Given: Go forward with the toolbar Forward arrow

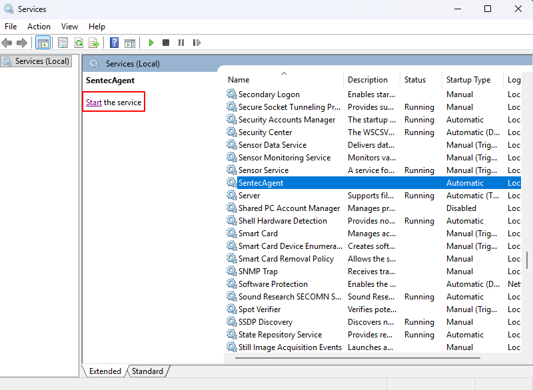Looking at the screenshot, I should (22, 43).
